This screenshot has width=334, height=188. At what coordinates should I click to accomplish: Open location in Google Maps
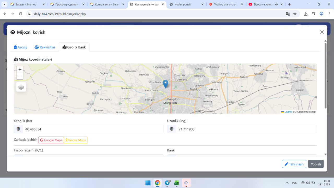click(51, 140)
